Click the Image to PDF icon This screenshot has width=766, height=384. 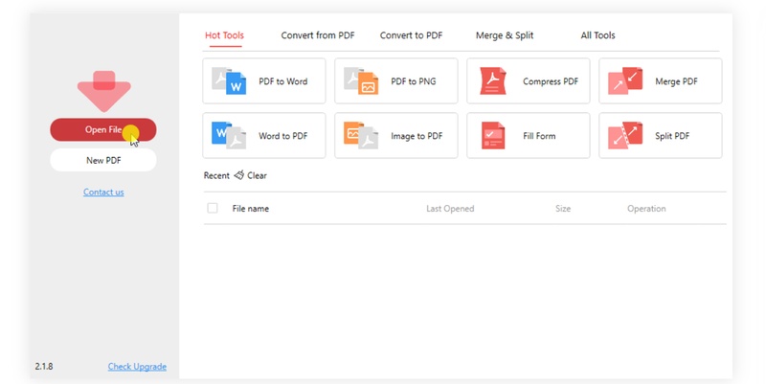[x=361, y=135]
